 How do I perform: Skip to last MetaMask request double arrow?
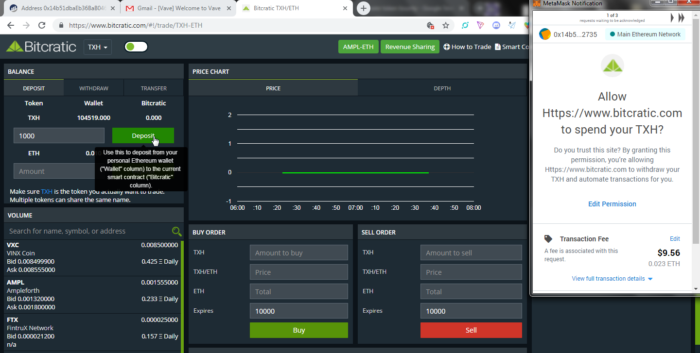pos(682,18)
